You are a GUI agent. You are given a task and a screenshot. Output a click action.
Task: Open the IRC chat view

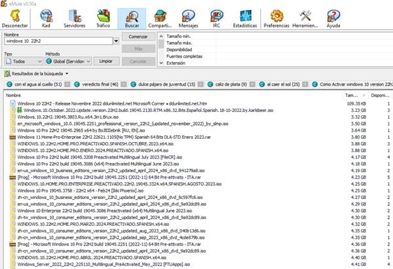[217, 19]
